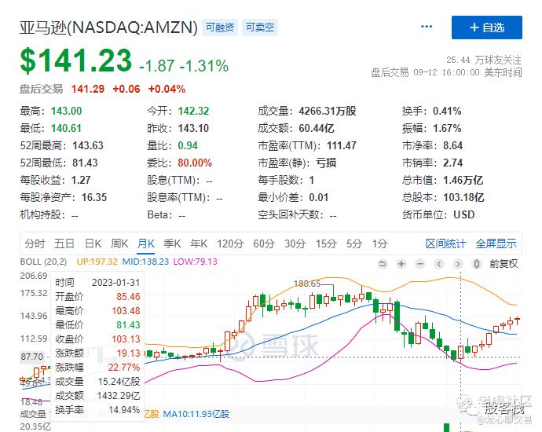Switch to the 五日 chart tab
Viewport: 542px width, 432px height.
64,243
